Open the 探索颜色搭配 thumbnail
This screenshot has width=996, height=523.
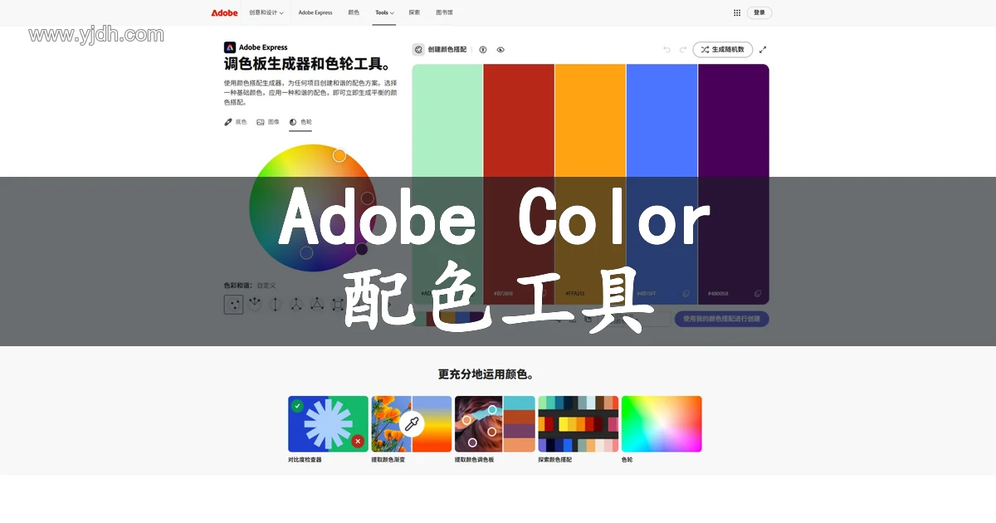pos(579,424)
